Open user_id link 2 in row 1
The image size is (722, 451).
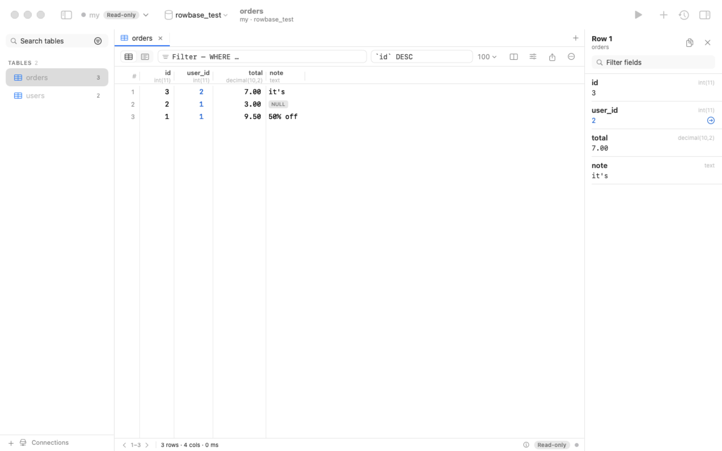(201, 92)
